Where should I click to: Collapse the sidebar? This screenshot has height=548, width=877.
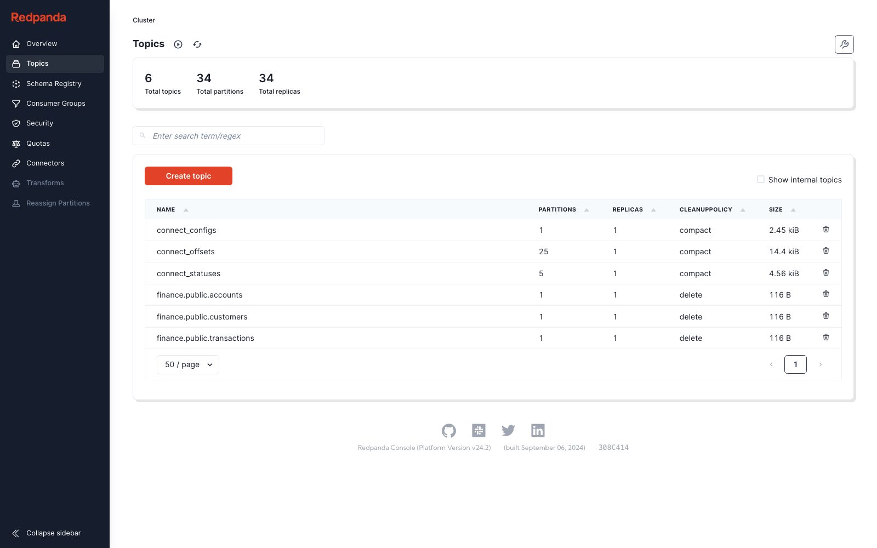[47, 533]
